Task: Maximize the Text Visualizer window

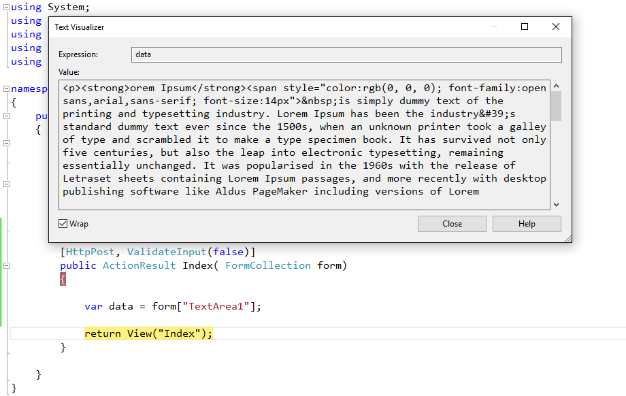Action: [525, 27]
